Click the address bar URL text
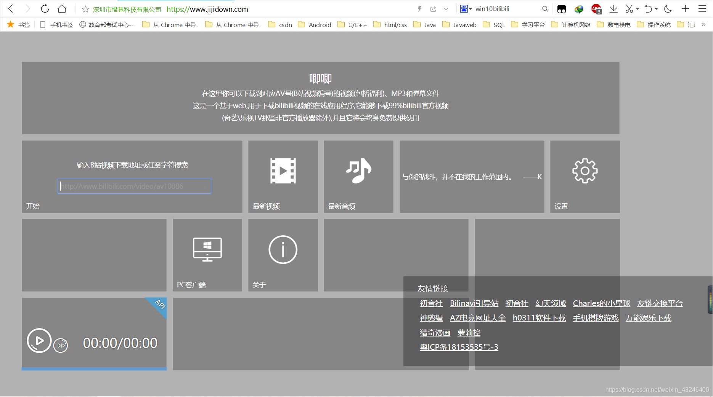 tap(207, 9)
